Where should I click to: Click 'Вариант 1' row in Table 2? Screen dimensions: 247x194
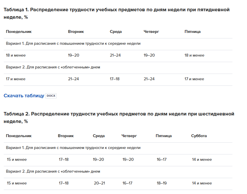tap(118, 148)
